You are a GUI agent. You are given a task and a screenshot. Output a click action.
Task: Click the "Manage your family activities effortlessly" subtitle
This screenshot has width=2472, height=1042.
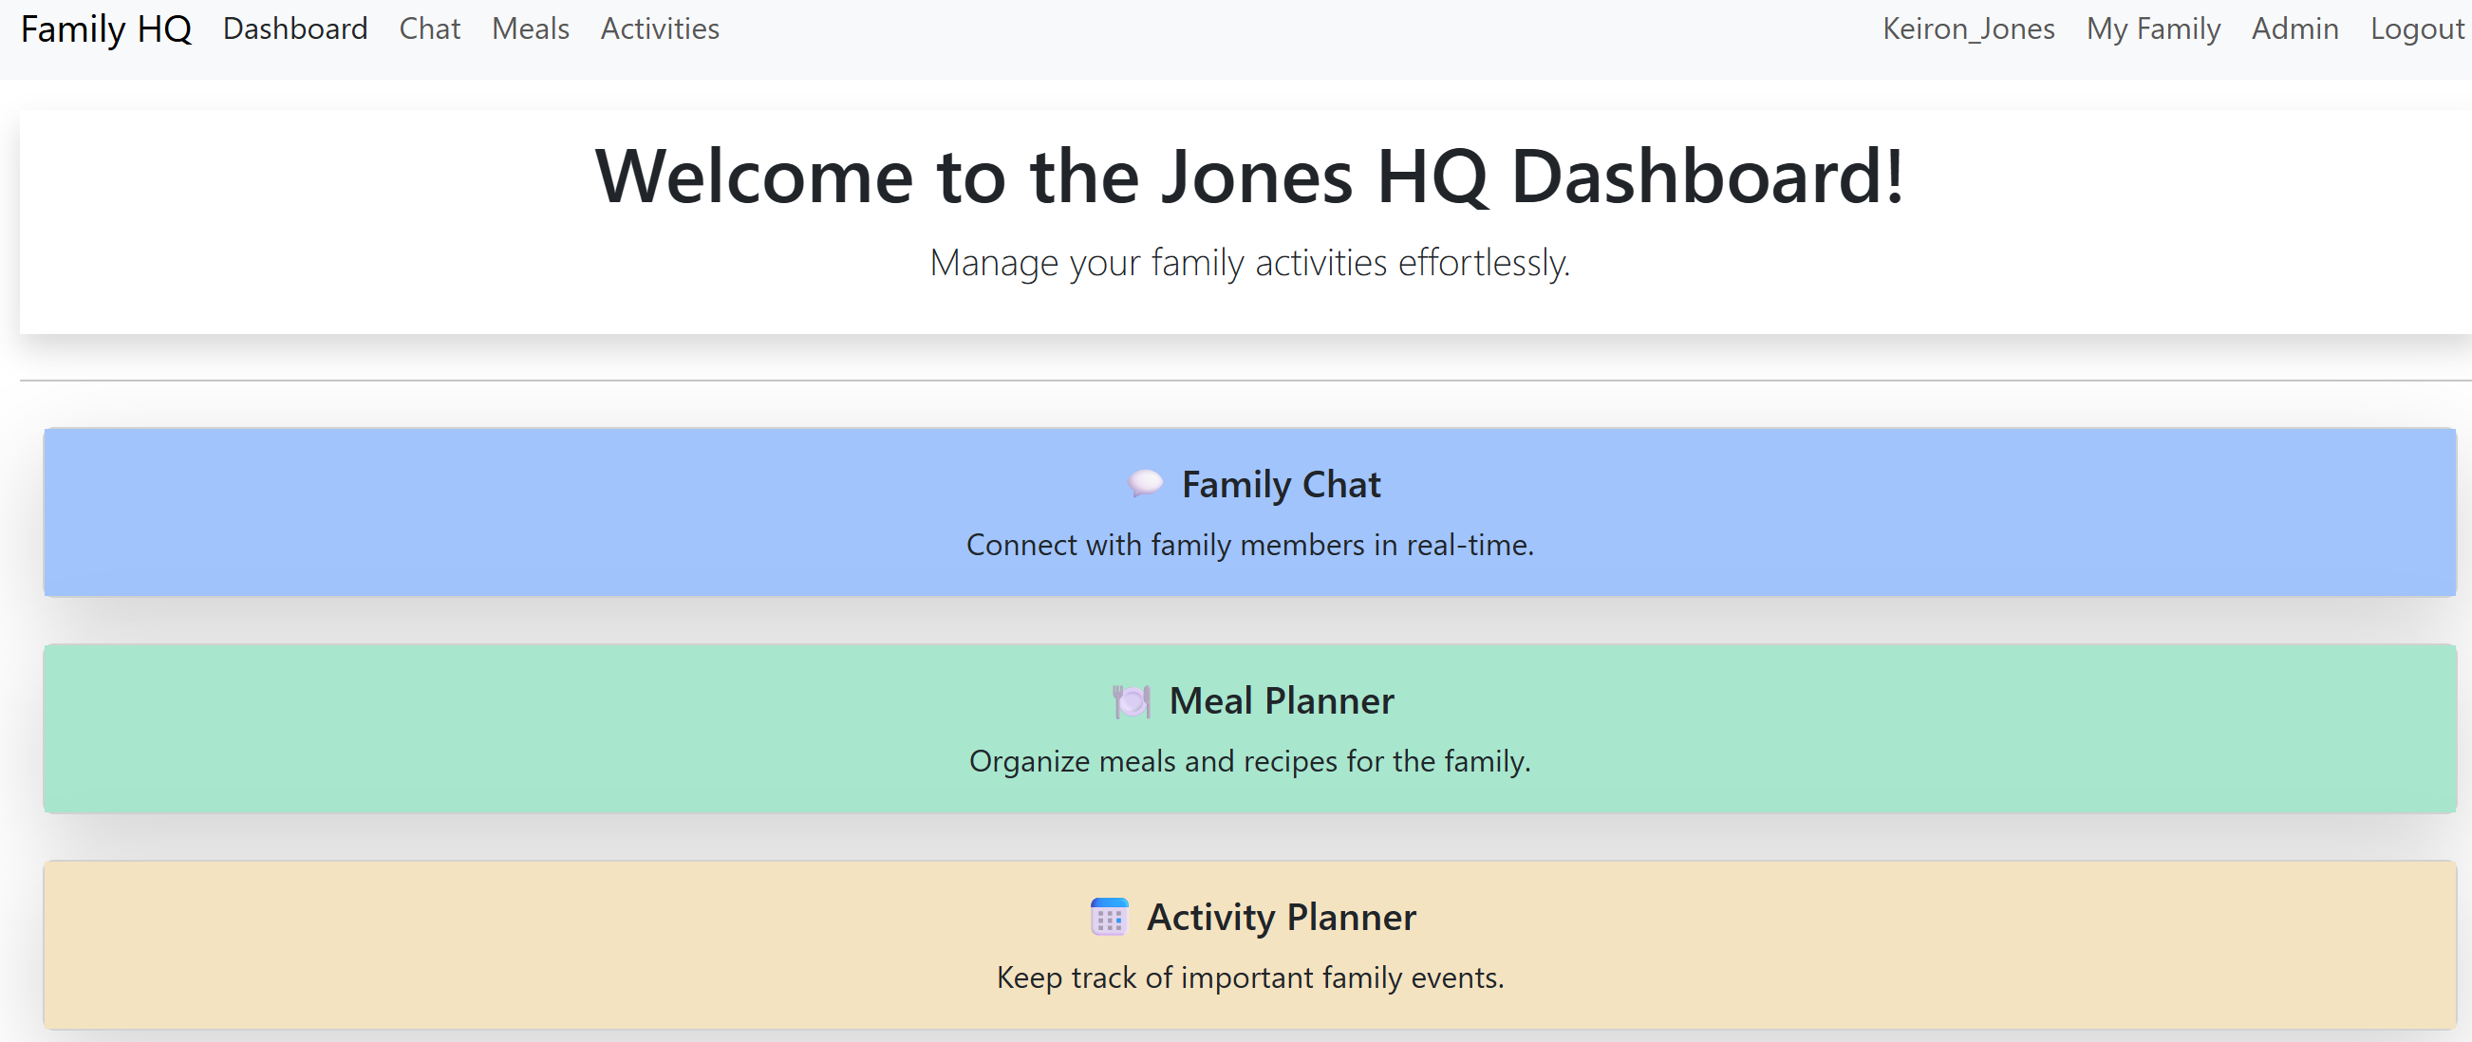pos(1249,263)
